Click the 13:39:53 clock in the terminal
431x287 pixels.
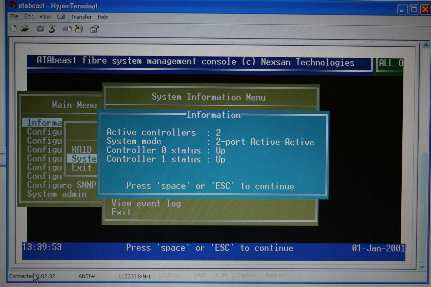(x=42, y=247)
